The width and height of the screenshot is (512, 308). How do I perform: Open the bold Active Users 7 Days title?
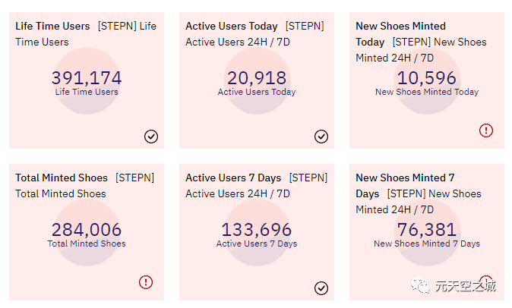[233, 178]
